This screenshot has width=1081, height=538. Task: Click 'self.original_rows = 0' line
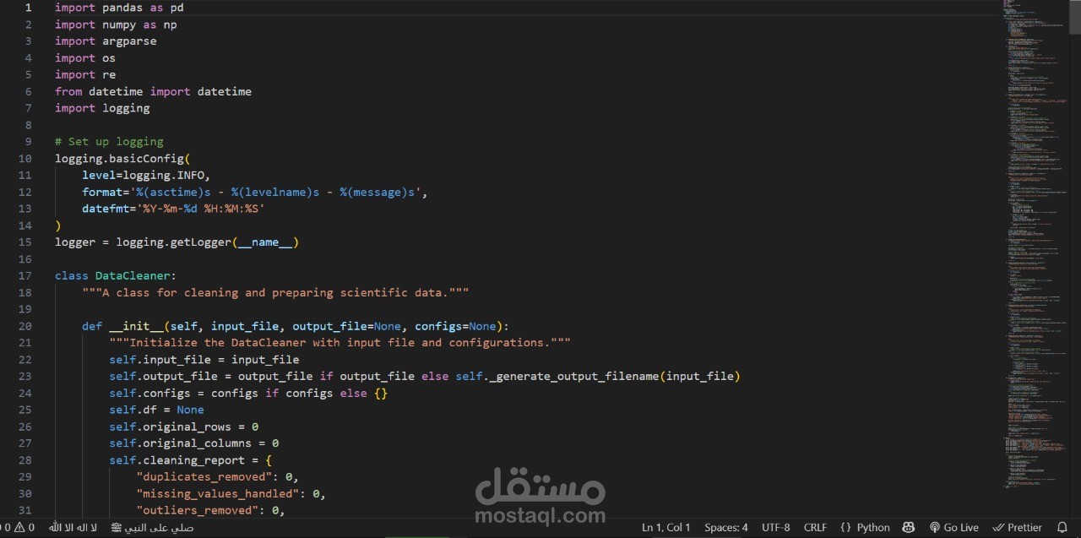[x=183, y=427]
